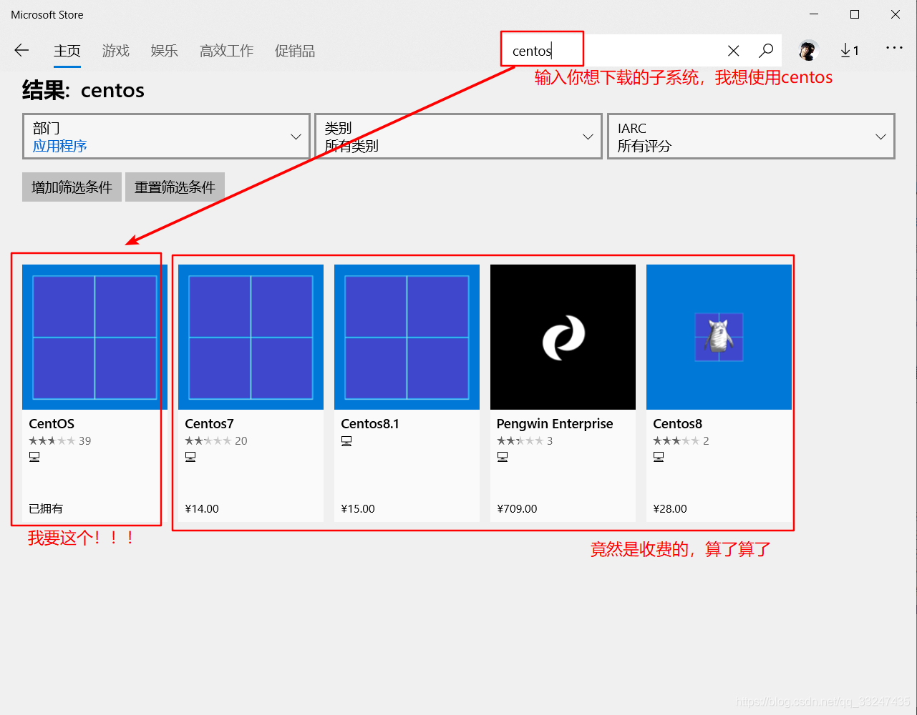Viewport: 917px width, 715px height.
Task: Click the Centos8 app title
Action: 677,424
